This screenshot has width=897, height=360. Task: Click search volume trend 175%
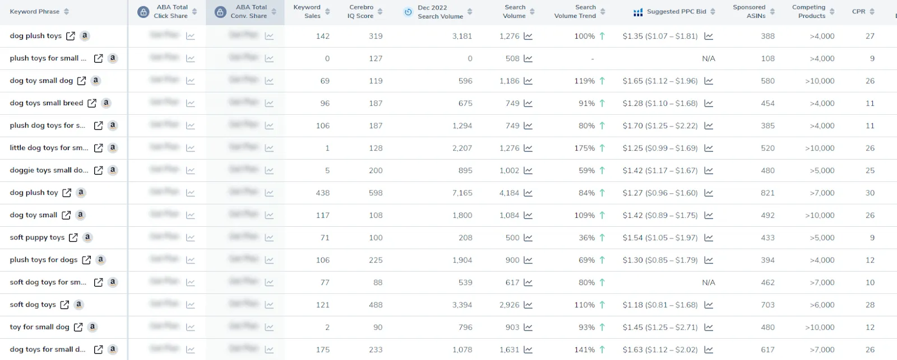[584, 148]
